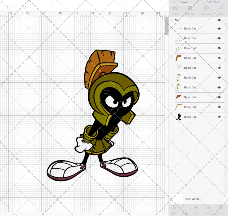Switch to the Color Sync tab
Image resolution: width=228 pixels, height=216 pixels.
(x=213, y=2)
